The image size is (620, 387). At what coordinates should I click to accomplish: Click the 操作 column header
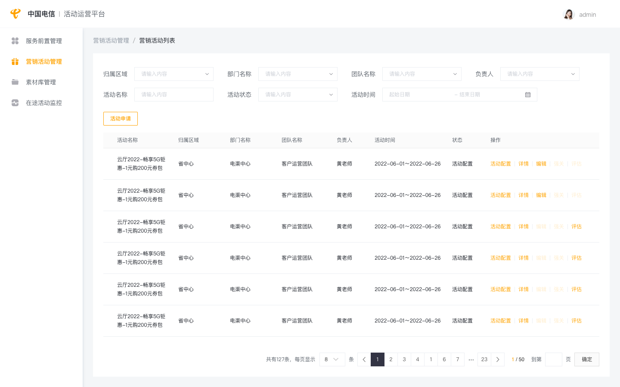pyautogui.click(x=496, y=140)
